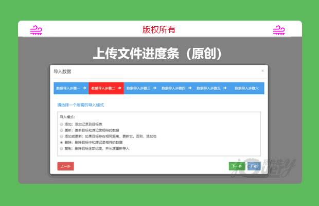Click the arrow after 数据导入步骤二
This screenshot has height=206, width=319.
coord(119,88)
